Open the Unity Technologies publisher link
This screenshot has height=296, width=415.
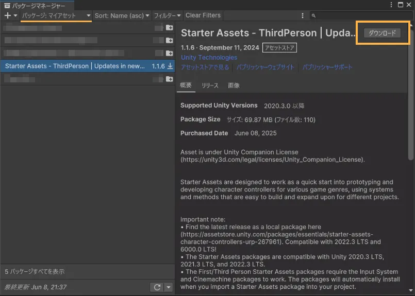click(x=209, y=57)
